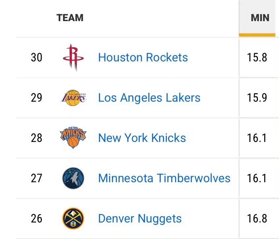Click the Timberwolves 16.1 MIN cell
Screen dimensions: 279x239
257,178
